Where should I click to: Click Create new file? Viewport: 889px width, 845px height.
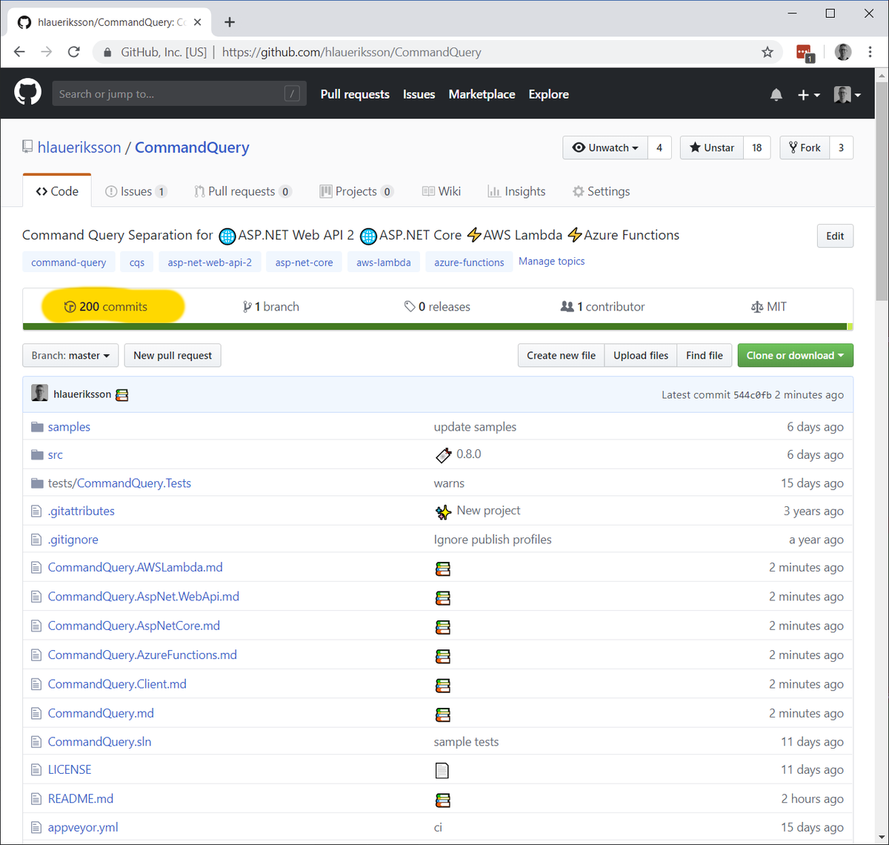561,356
